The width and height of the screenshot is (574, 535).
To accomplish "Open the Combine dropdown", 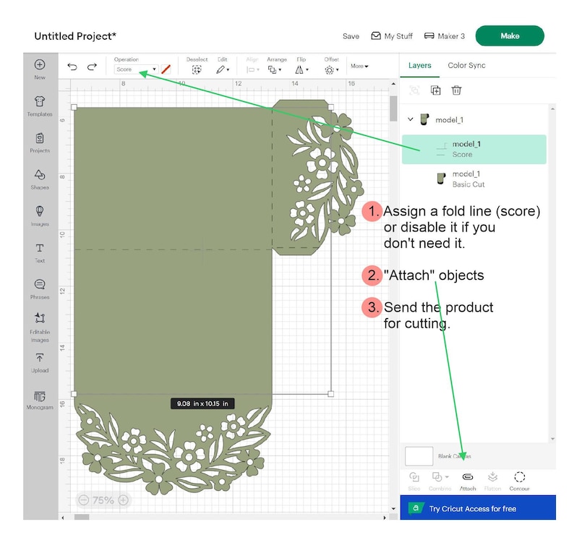I will (x=440, y=482).
